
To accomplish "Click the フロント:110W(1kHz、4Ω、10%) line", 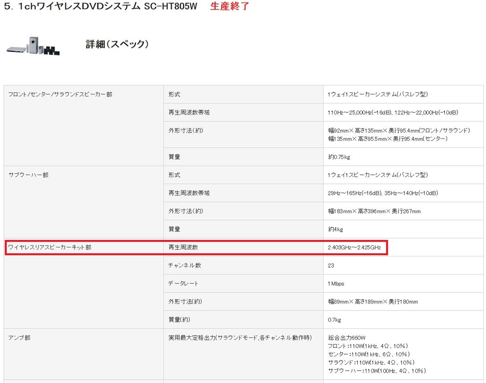I will point(368,346).
